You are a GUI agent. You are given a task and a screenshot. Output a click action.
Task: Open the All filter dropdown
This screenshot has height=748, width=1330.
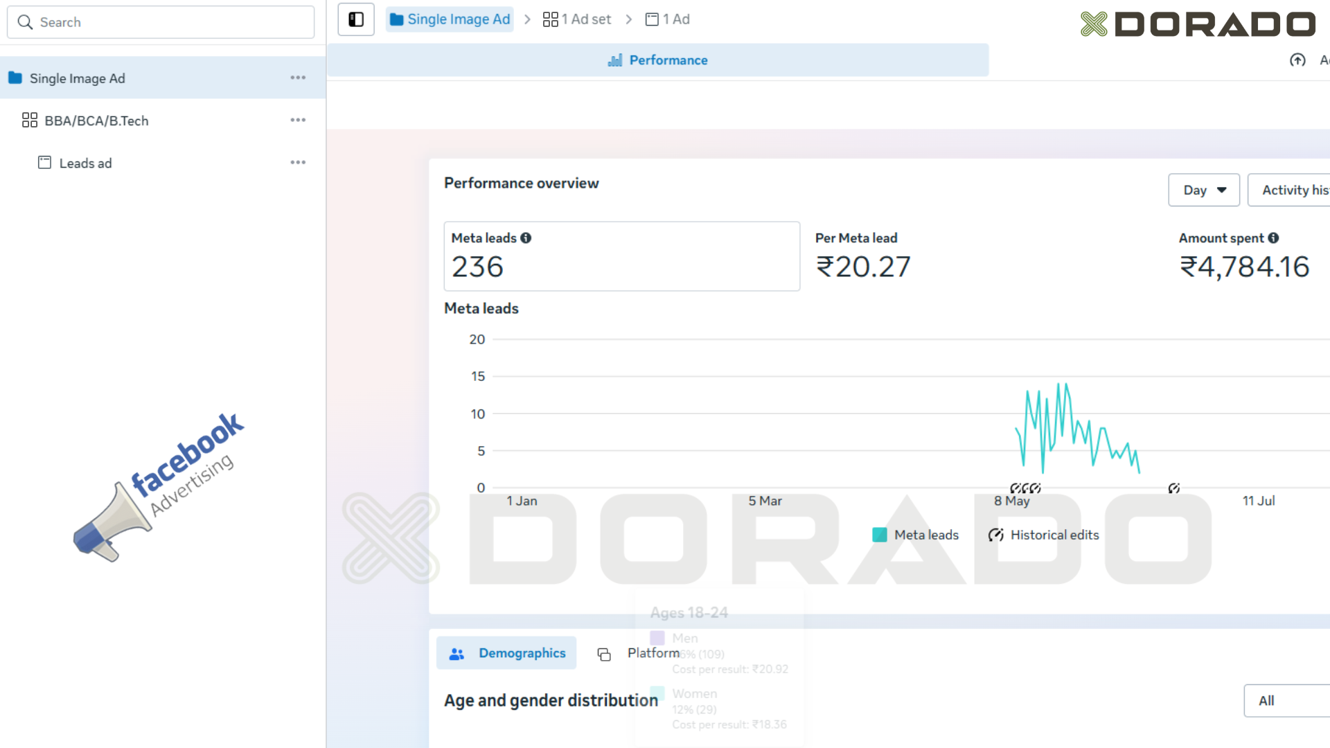click(x=1286, y=700)
